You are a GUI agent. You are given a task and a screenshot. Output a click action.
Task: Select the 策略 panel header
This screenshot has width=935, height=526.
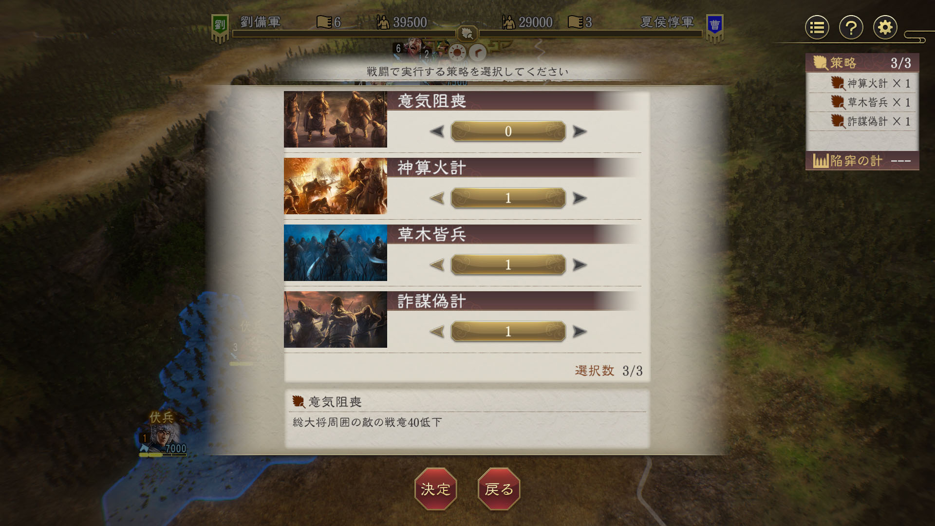[862, 63]
